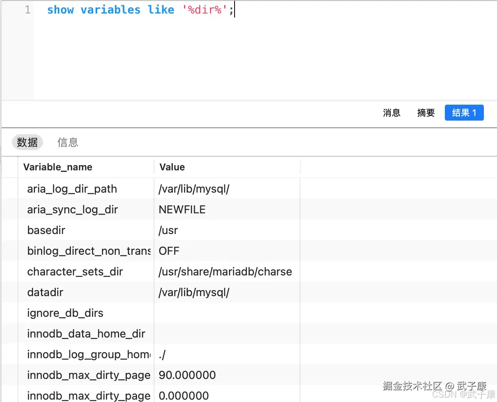This screenshot has height=402, width=497.
Task: Click the datadir value /var/lib/mysql/
Action: pyautogui.click(x=194, y=292)
